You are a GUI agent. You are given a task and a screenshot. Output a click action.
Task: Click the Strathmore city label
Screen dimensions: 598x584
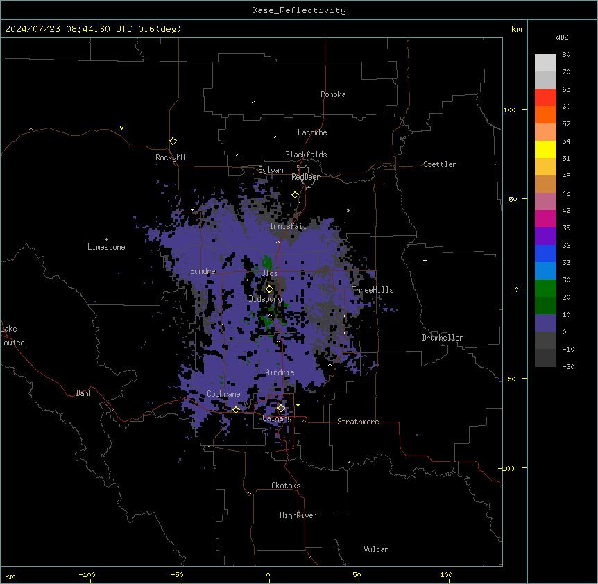(x=358, y=422)
